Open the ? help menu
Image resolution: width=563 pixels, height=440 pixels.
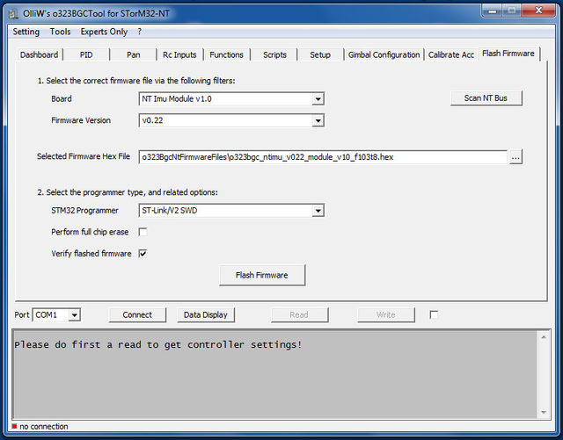point(139,32)
